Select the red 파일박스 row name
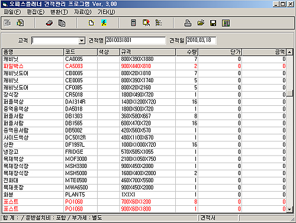The image size is (296, 223). 13,66
